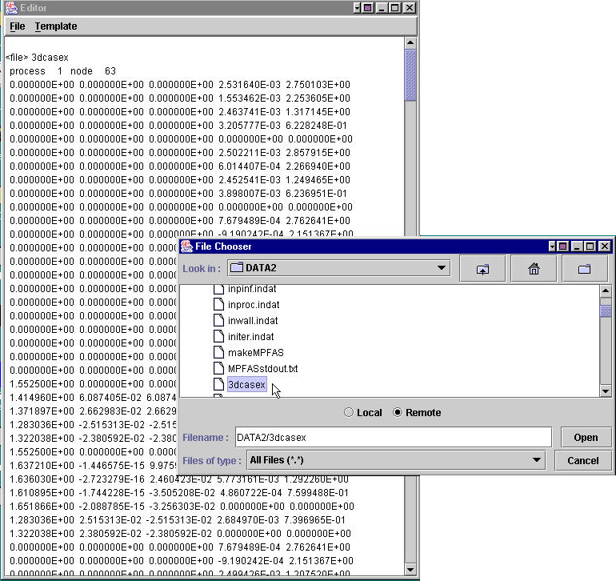The image size is (616, 581).
Task: Click the Up One Level folder icon
Action: 483,269
